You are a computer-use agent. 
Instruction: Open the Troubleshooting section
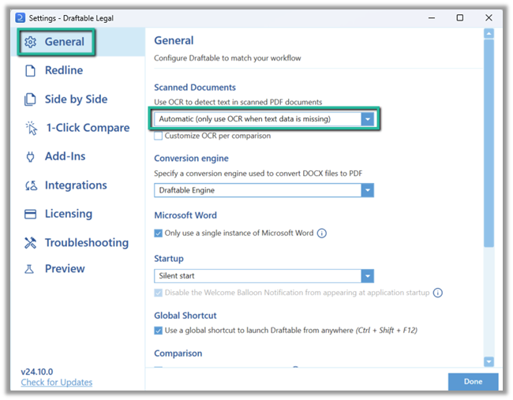[78, 243]
